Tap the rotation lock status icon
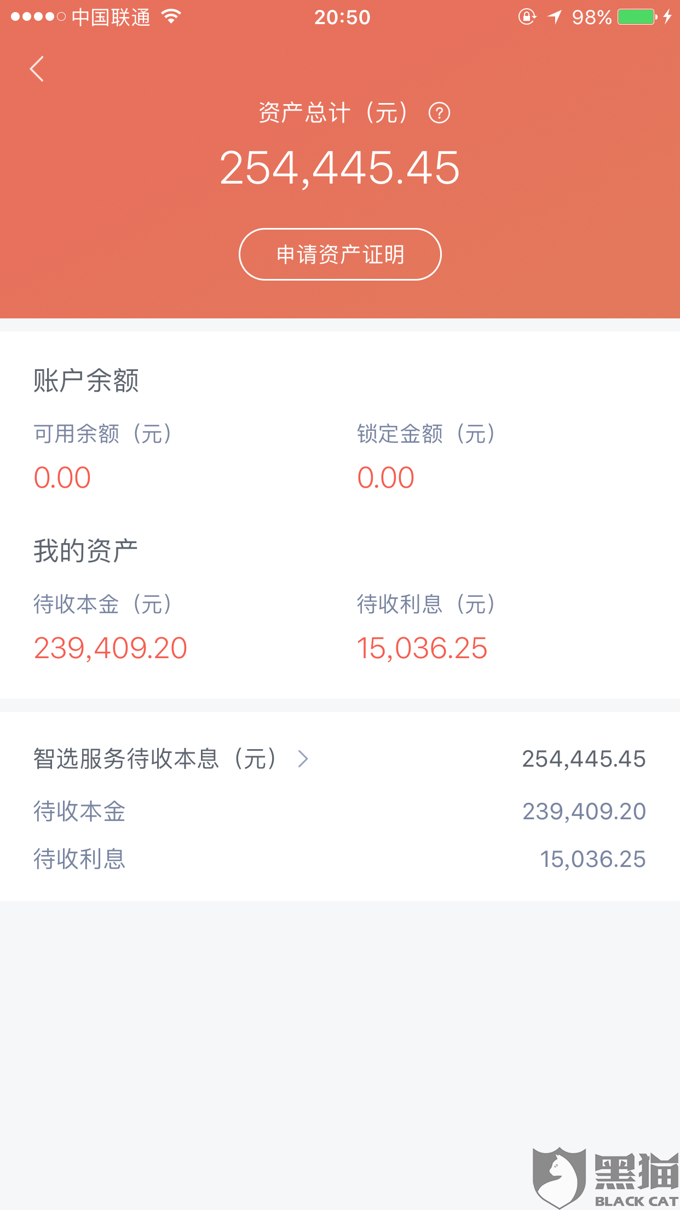This screenshot has width=680, height=1210. pos(527,16)
